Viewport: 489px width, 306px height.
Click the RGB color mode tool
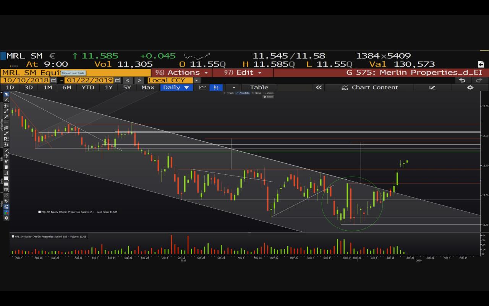coord(6,212)
